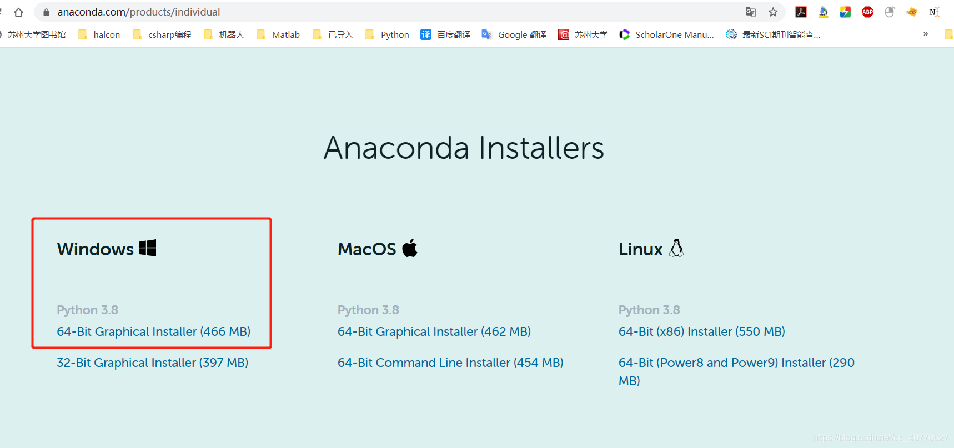Bookmark this page with the star icon

pyautogui.click(x=774, y=12)
